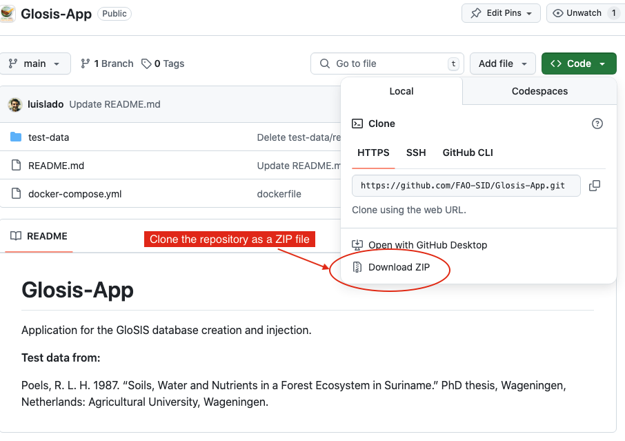Select the GitHub CLI clone tab
The height and width of the screenshot is (441, 625).
tap(468, 153)
